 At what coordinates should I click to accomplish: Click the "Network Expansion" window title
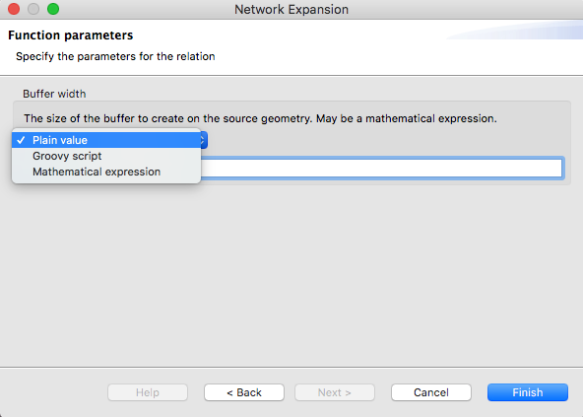pyautogui.click(x=291, y=9)
